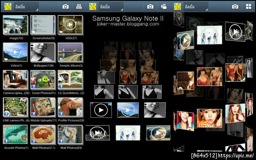Switch view using the stacked-layers layout icon
This screenshot has width=256, height=160.
164,6
